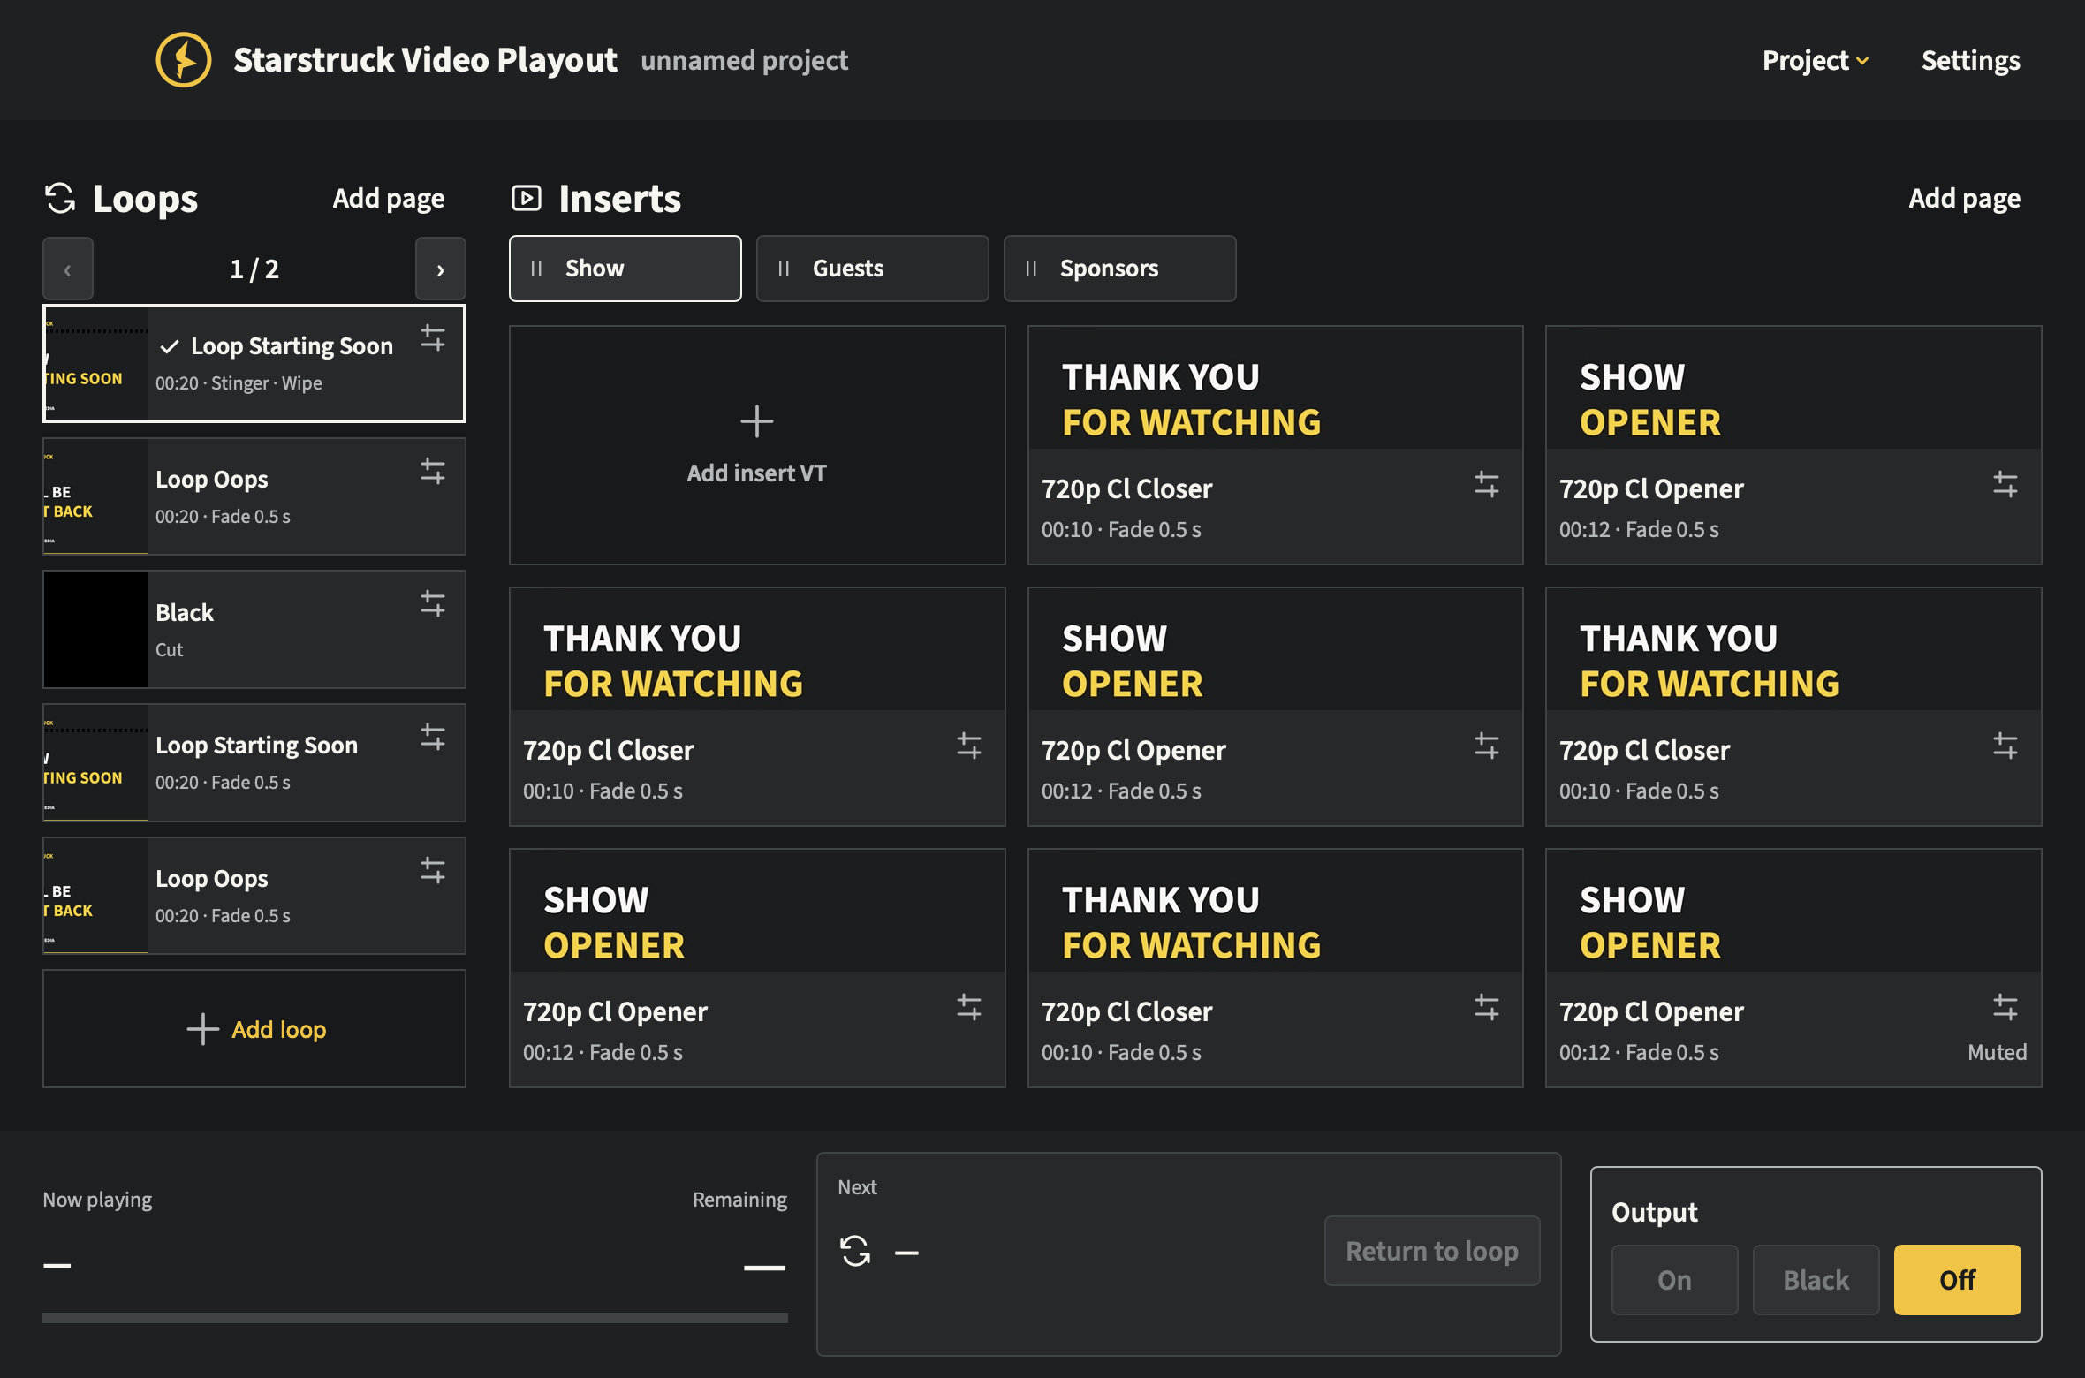Viewport: 2085px width, 1378px height.
Task: Click Add page in Loops section
Action: (389, 198)
